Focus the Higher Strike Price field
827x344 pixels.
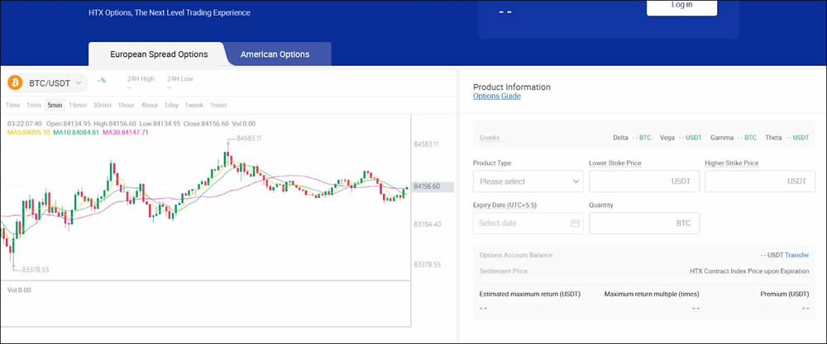pyautogui.click(x=759, y=181)
